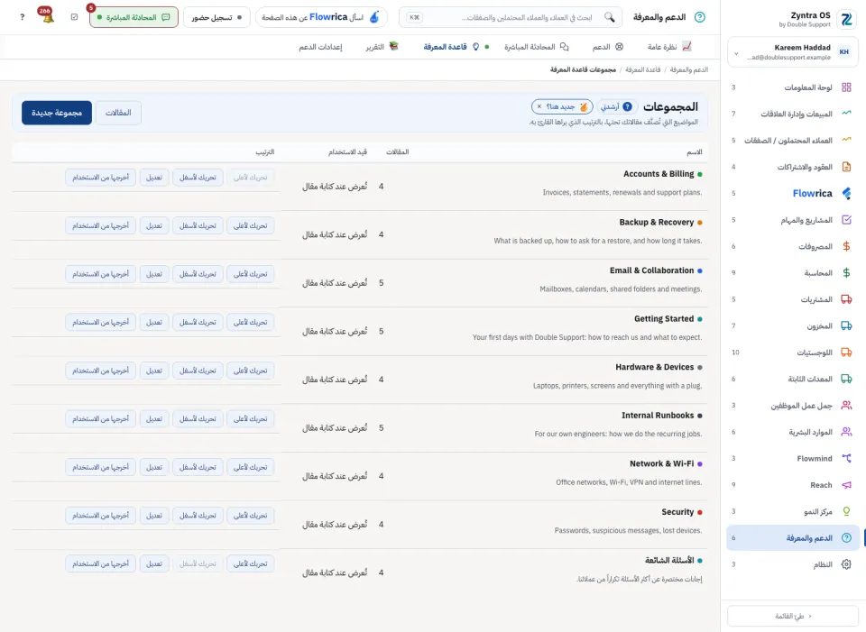Open لوحة المعلومات dashboard sidebar icon
The width and height of the screenshot is (866, 632).
click(x=846, y=87)
